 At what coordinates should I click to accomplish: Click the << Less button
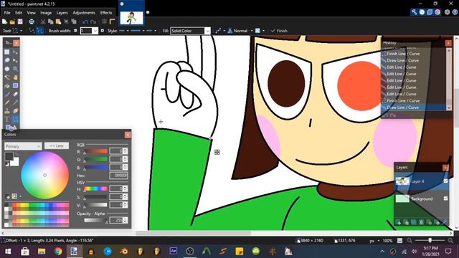coord(57,145)
